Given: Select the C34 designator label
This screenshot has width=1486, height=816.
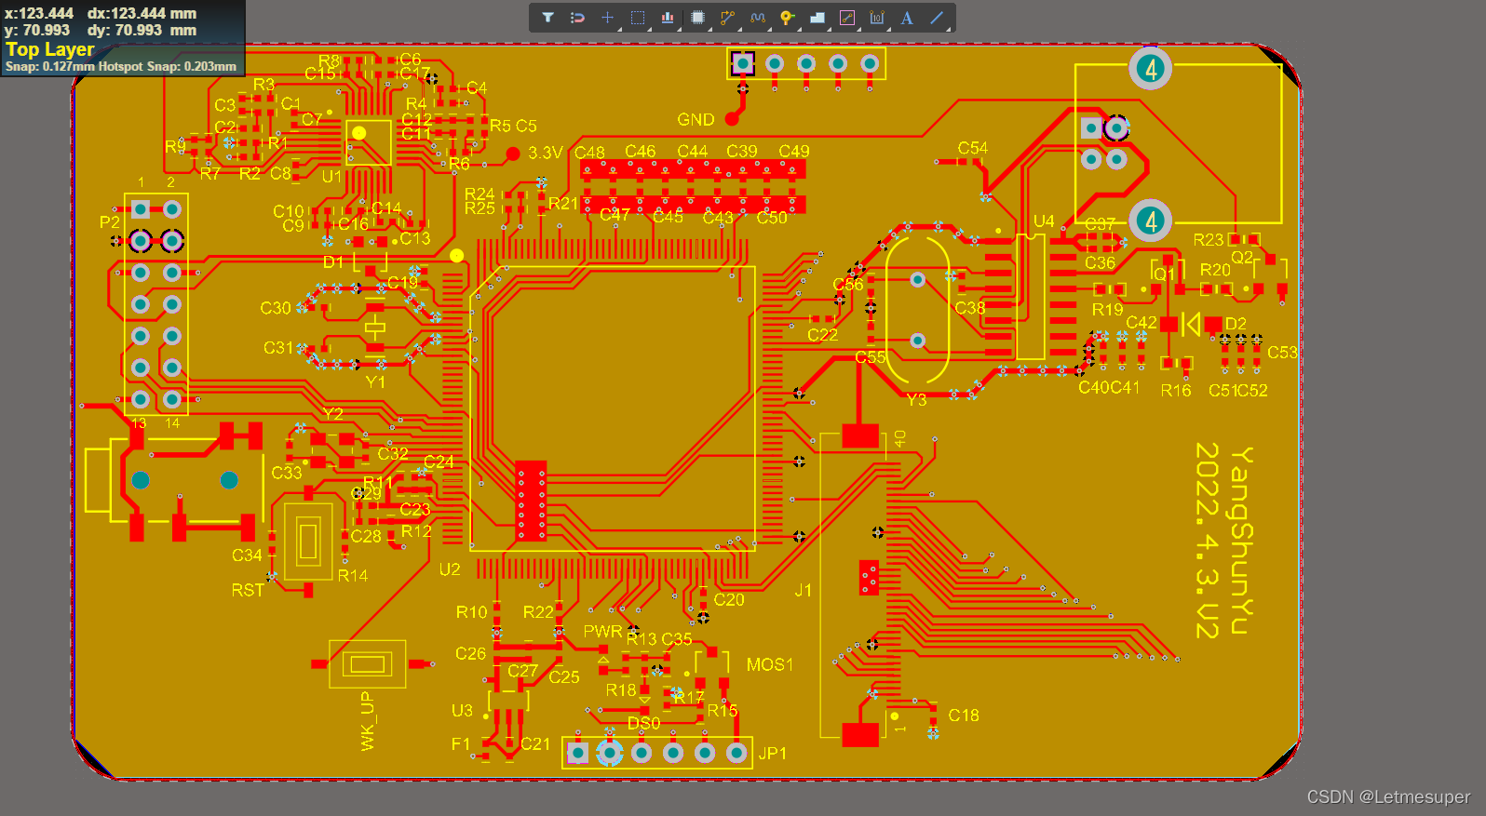Looking at the screenshot, I should [247, 555].
